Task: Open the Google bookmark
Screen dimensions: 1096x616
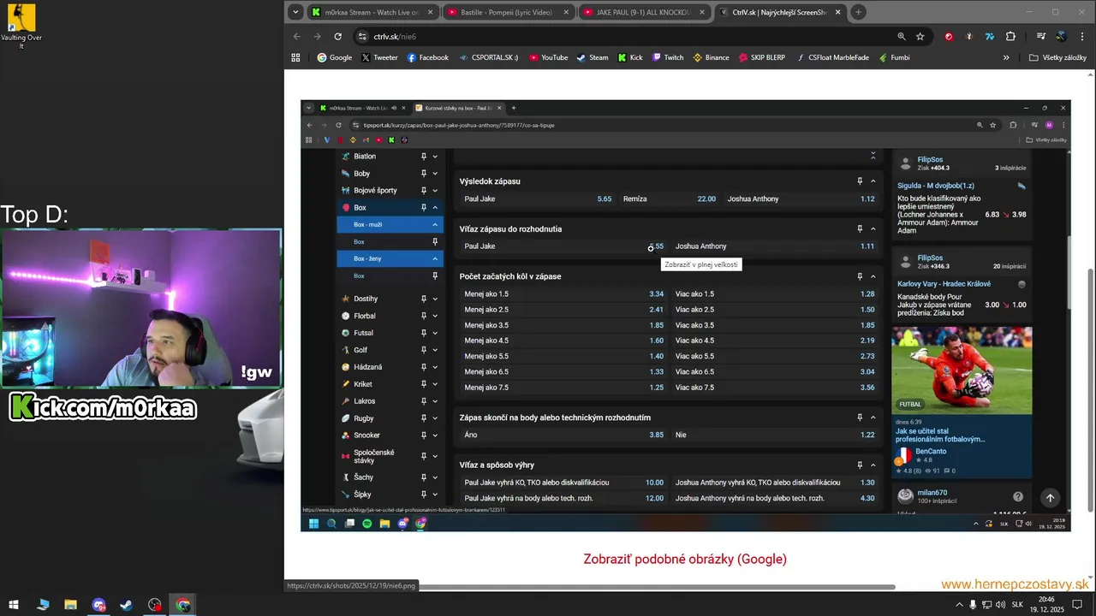Action: pos(334,57)
